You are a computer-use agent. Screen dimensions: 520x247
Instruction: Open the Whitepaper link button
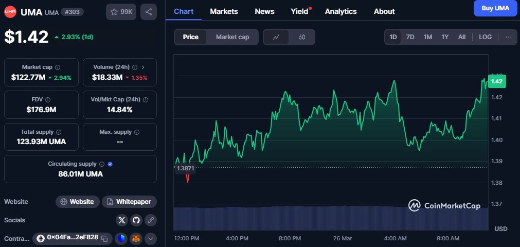[129, 202]
